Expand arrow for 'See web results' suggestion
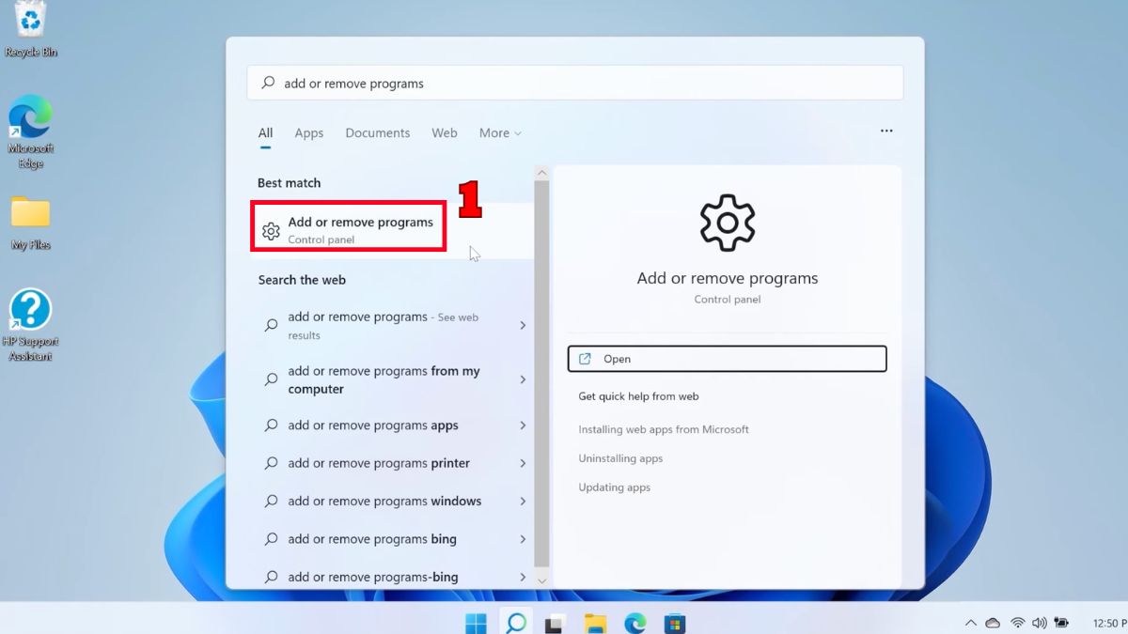The width and height of the screenshot is (1128, 634). pos(523,326)
